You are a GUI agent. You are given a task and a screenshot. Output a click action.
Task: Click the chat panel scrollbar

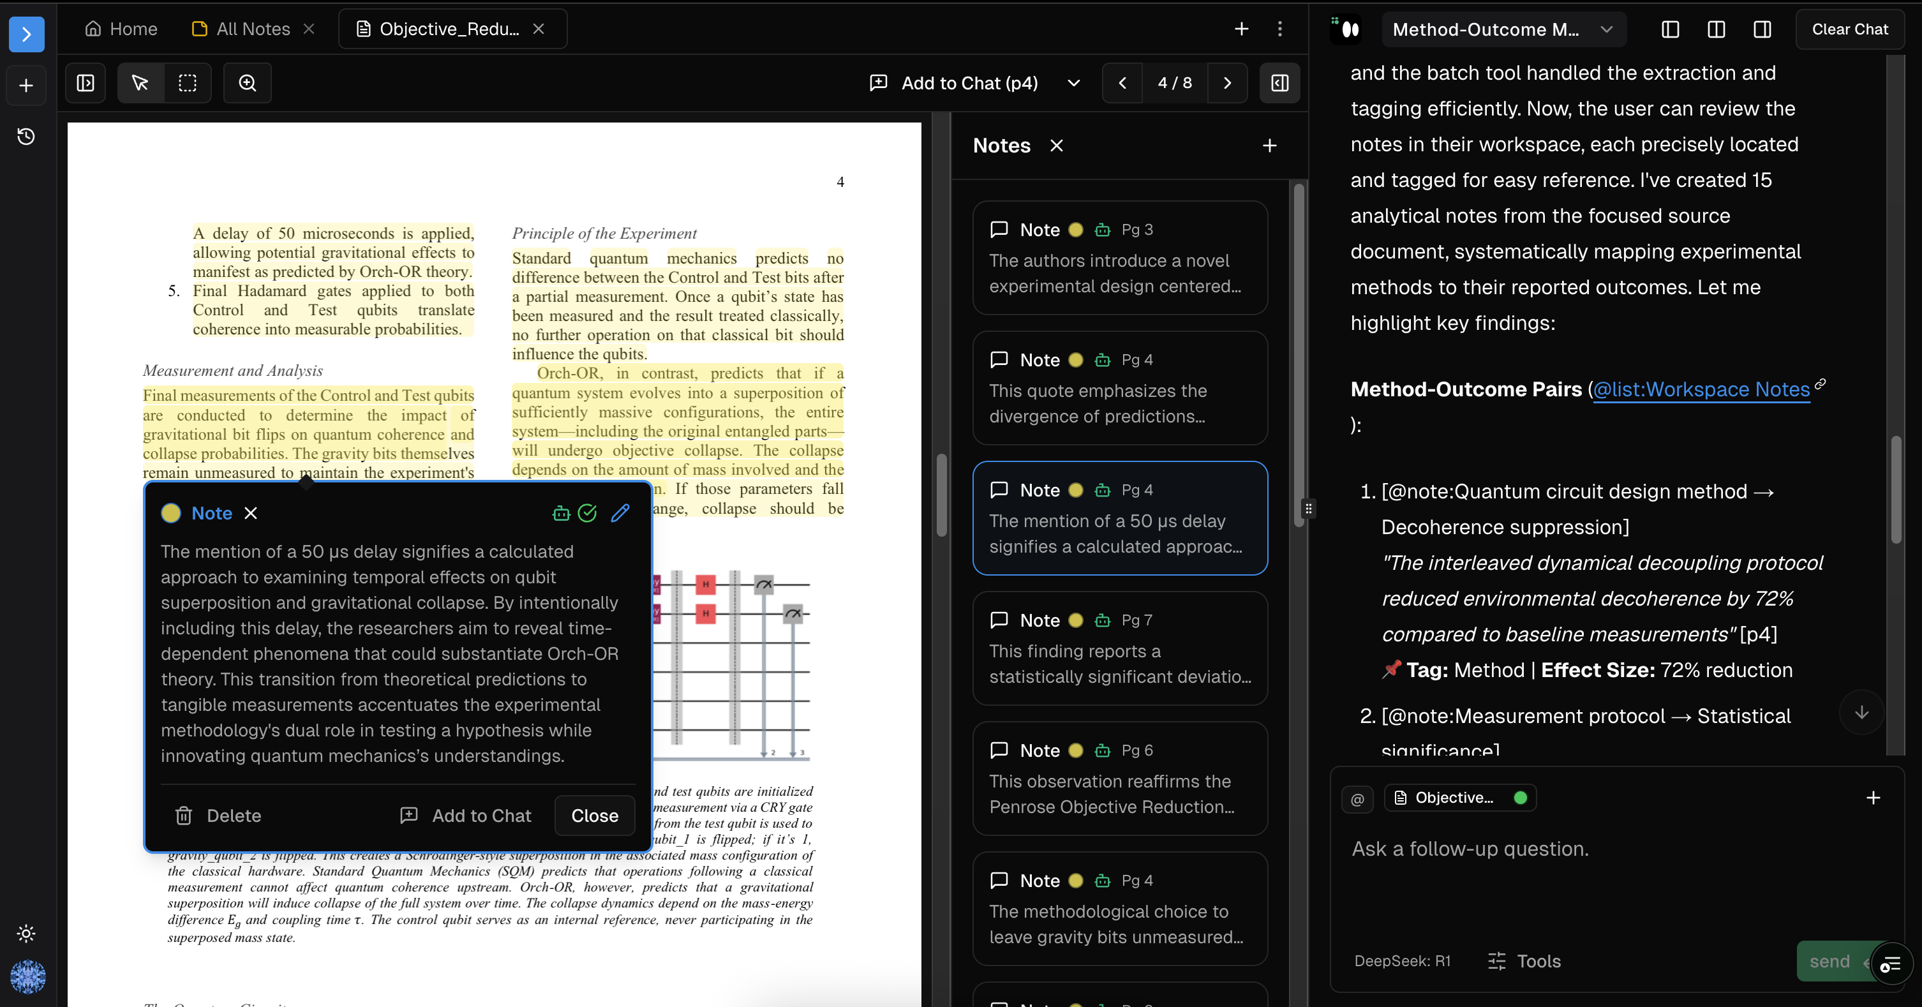coord(1896,489)
